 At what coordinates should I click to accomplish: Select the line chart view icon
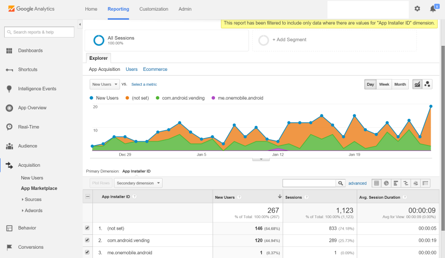click(417, 84)
